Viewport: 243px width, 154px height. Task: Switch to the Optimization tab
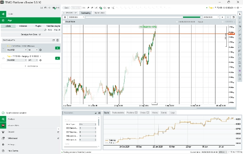click(99, 13)
